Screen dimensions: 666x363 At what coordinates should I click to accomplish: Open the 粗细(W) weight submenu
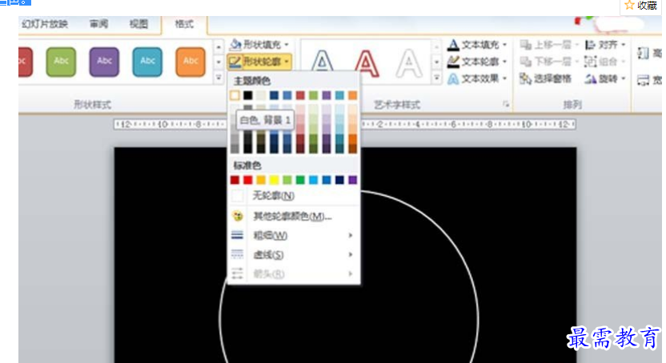pos(294,235)
